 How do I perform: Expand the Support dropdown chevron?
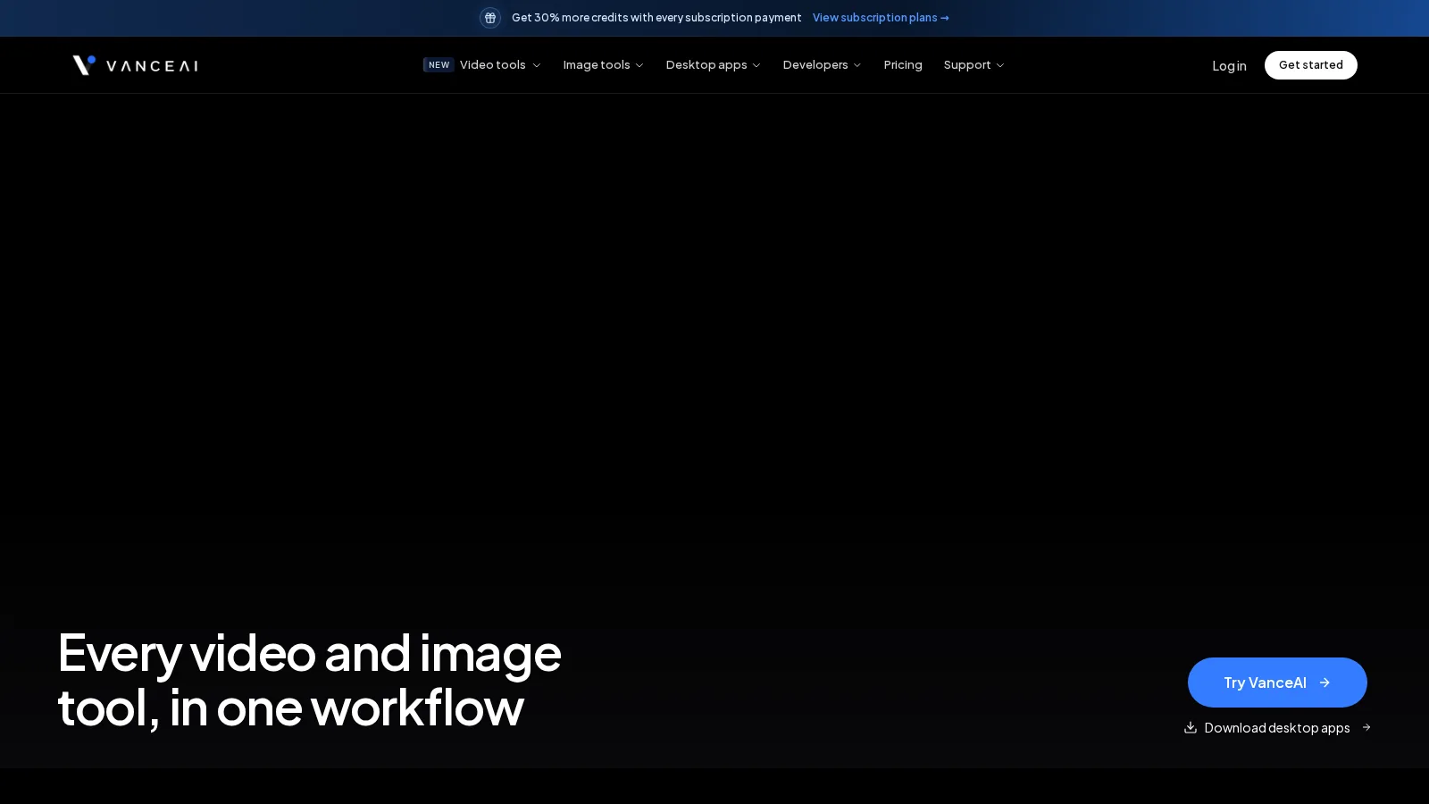tap(1000, 65)
